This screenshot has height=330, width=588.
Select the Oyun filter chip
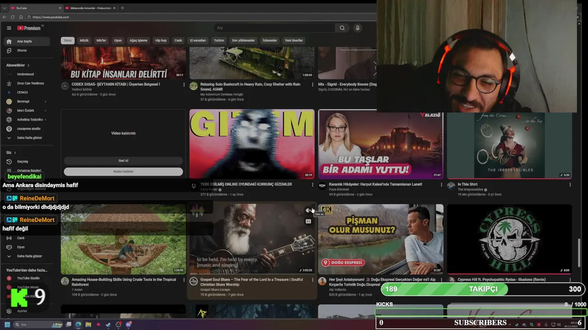pos(118,40)
